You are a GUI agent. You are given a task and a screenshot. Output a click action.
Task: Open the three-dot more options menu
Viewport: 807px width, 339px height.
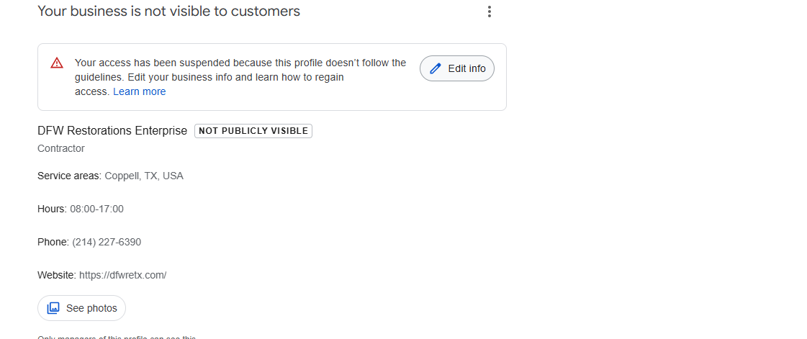click(x=489, y=12)
